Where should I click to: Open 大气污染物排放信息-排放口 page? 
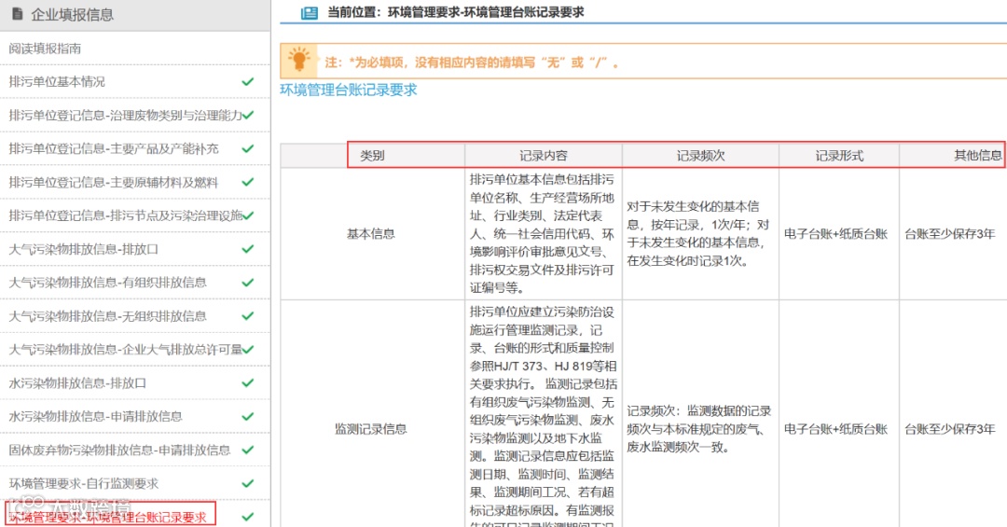click(x=84, y=249)
